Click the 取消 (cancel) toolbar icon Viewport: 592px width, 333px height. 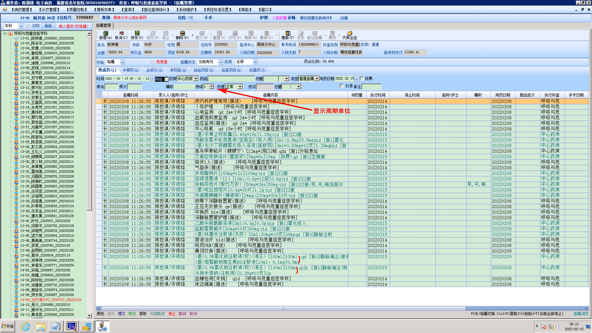[x=121, y=33]
